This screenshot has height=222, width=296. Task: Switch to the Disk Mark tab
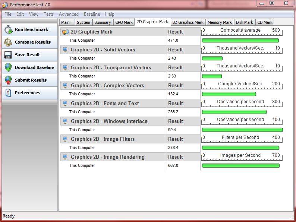pyautogui.click(x=245, y=22)
